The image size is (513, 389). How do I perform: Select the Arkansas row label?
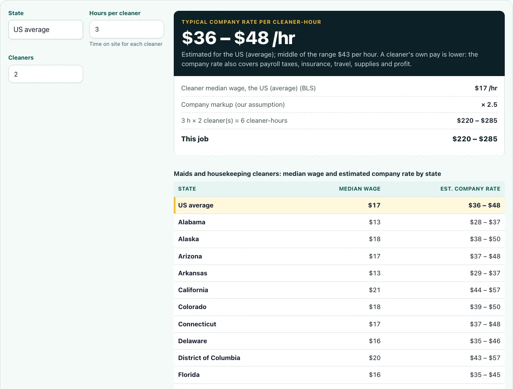pyautogui.click(x=193, y=273)
